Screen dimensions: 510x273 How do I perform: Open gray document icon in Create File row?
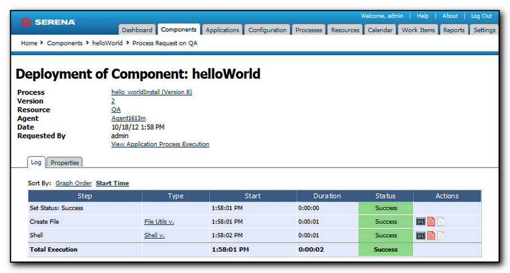pos(440,222)
